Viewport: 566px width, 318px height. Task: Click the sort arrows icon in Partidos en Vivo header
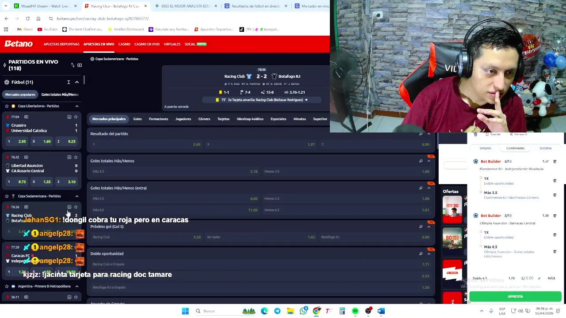[73, 65]
